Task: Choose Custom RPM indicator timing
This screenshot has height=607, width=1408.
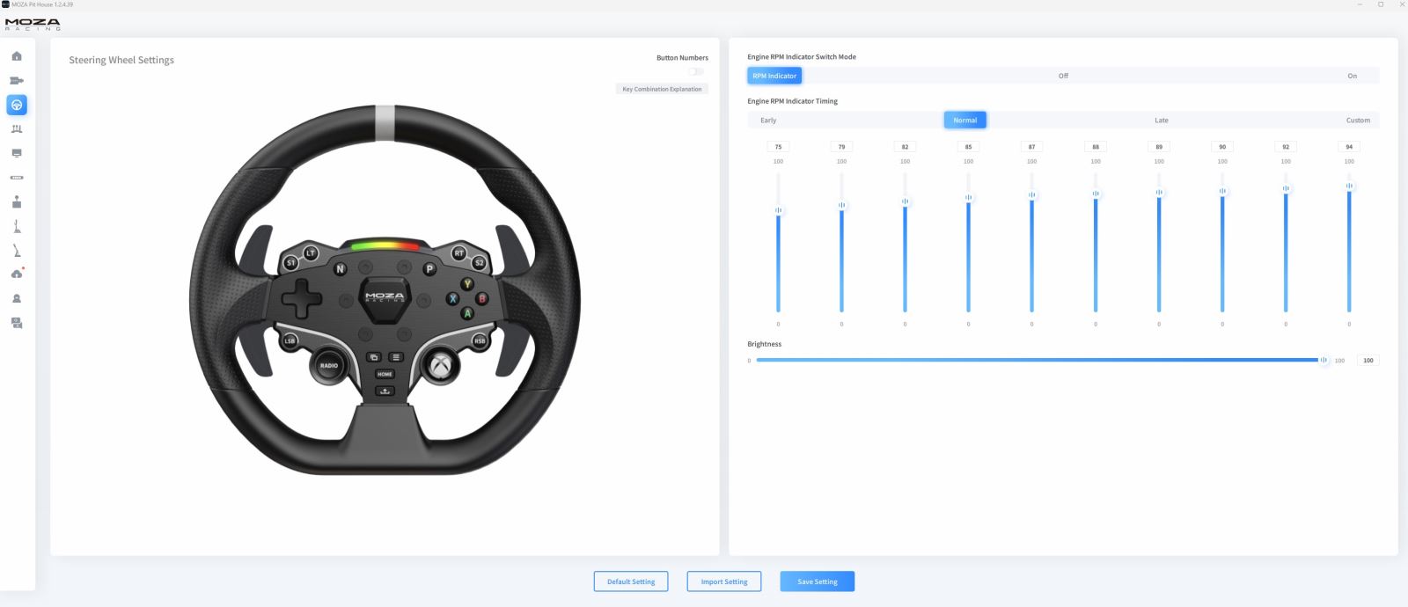Action: pos(1358,121)
